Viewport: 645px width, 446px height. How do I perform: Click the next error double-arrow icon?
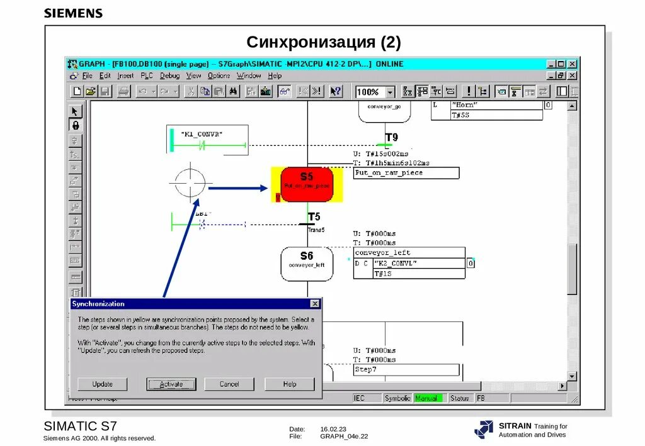click(x=317, y=91)
